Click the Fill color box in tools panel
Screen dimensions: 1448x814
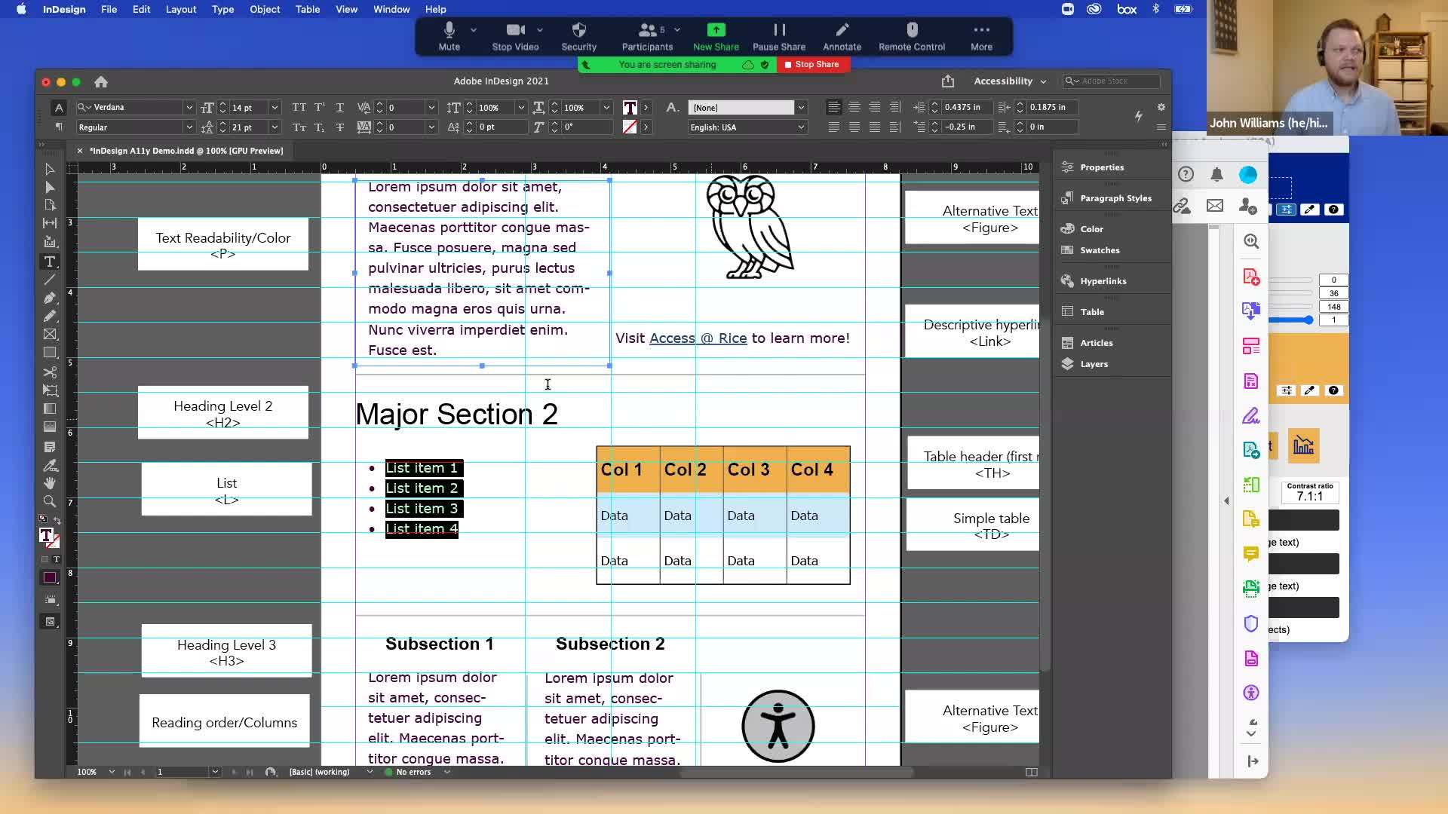(46, 535)
